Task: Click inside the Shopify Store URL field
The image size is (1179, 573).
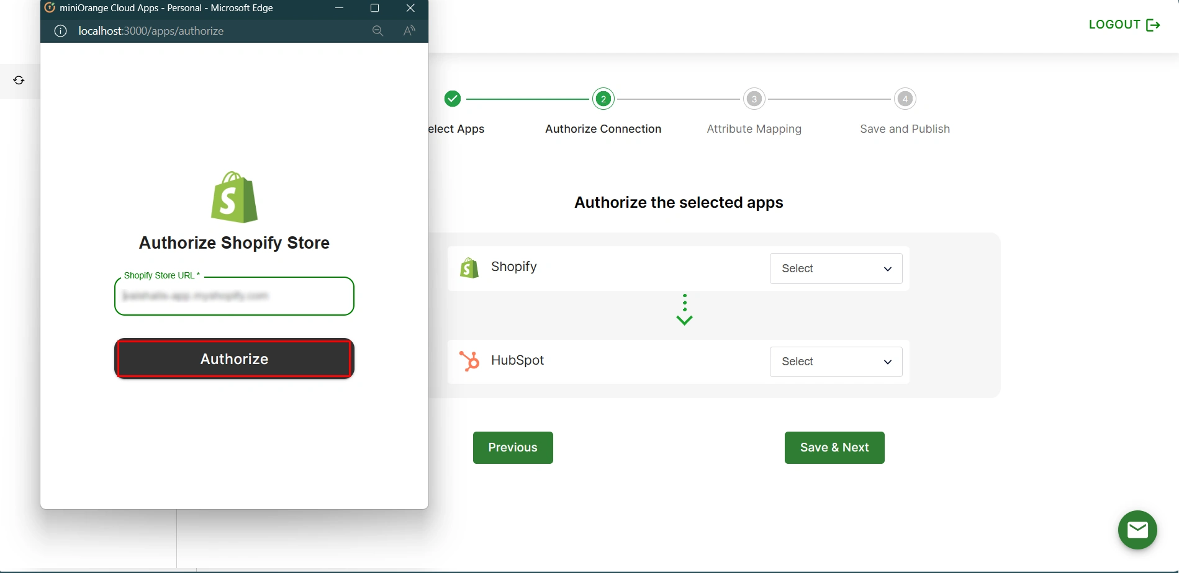Action: click(x=233, y=296)
